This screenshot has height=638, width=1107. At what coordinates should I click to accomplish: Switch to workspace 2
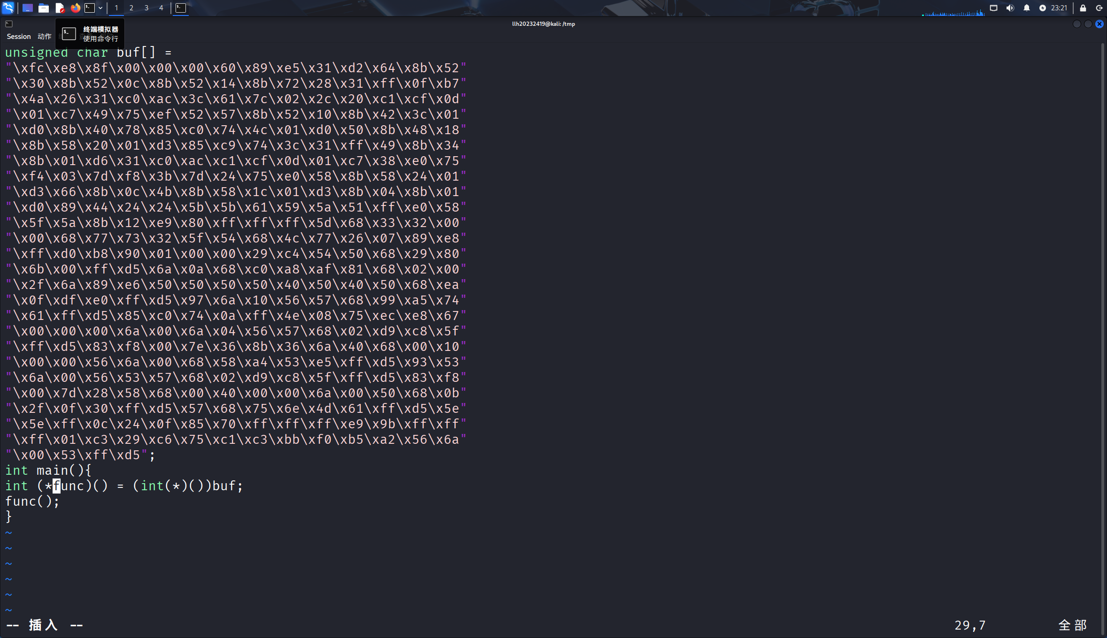pos(131,8)
